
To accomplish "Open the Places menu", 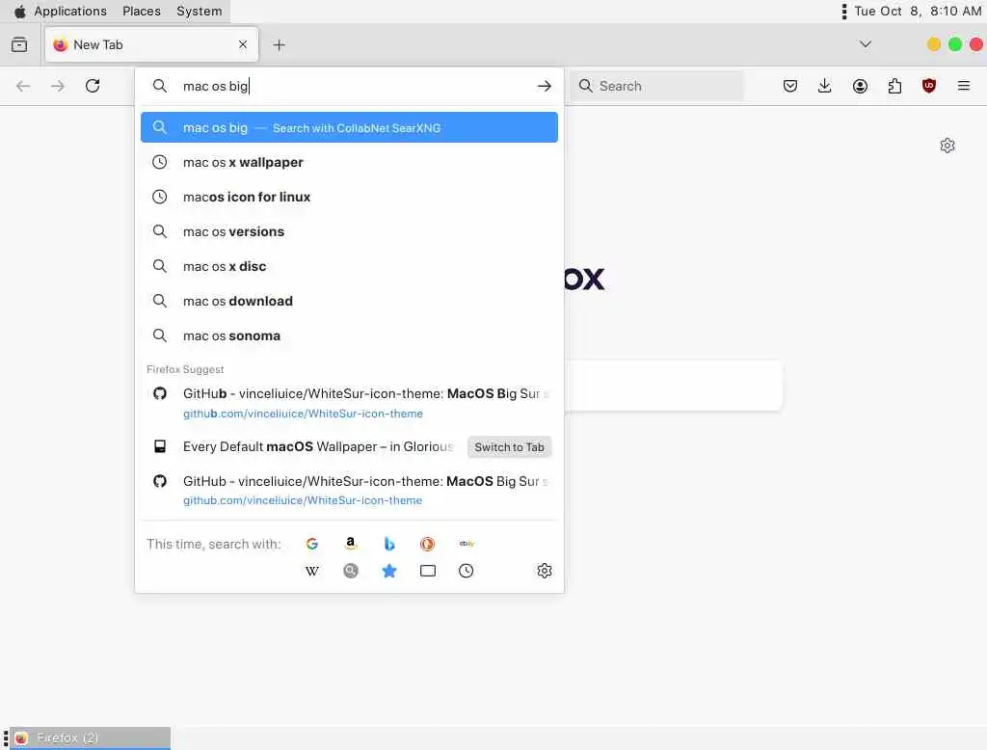I will (x=142, y=11).
